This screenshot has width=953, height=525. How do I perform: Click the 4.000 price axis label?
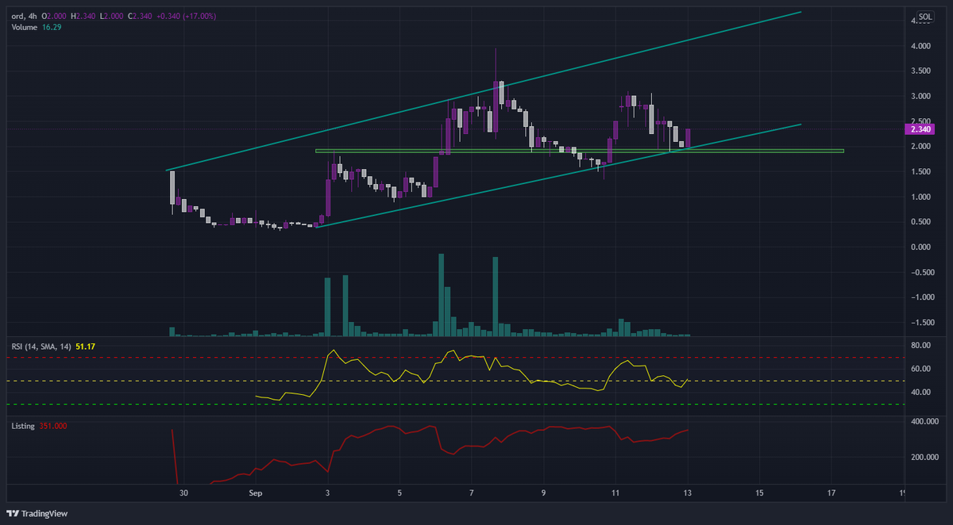[x=921, y=46]
